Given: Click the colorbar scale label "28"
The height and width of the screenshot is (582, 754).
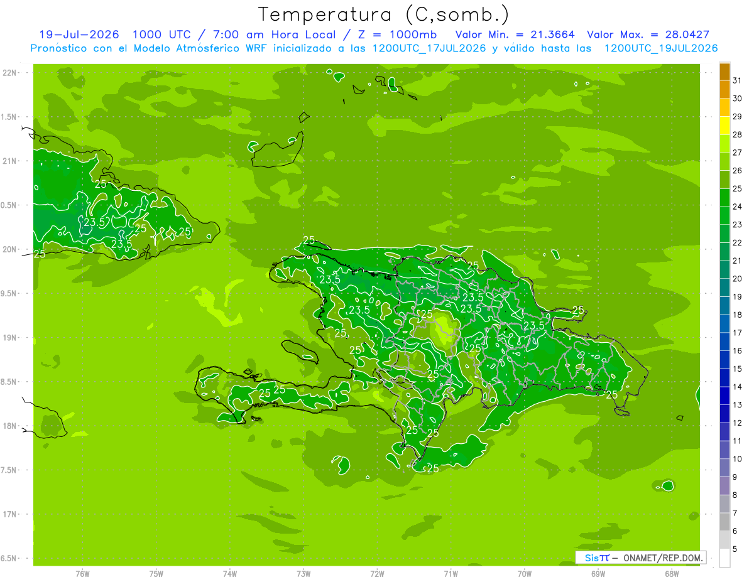Looking at the screenshot, I should click(737, 134).
